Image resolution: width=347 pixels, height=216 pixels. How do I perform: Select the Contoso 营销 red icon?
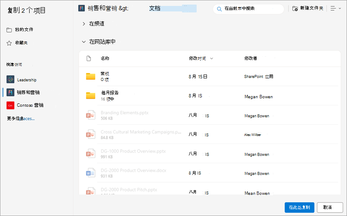click(11, 105)
